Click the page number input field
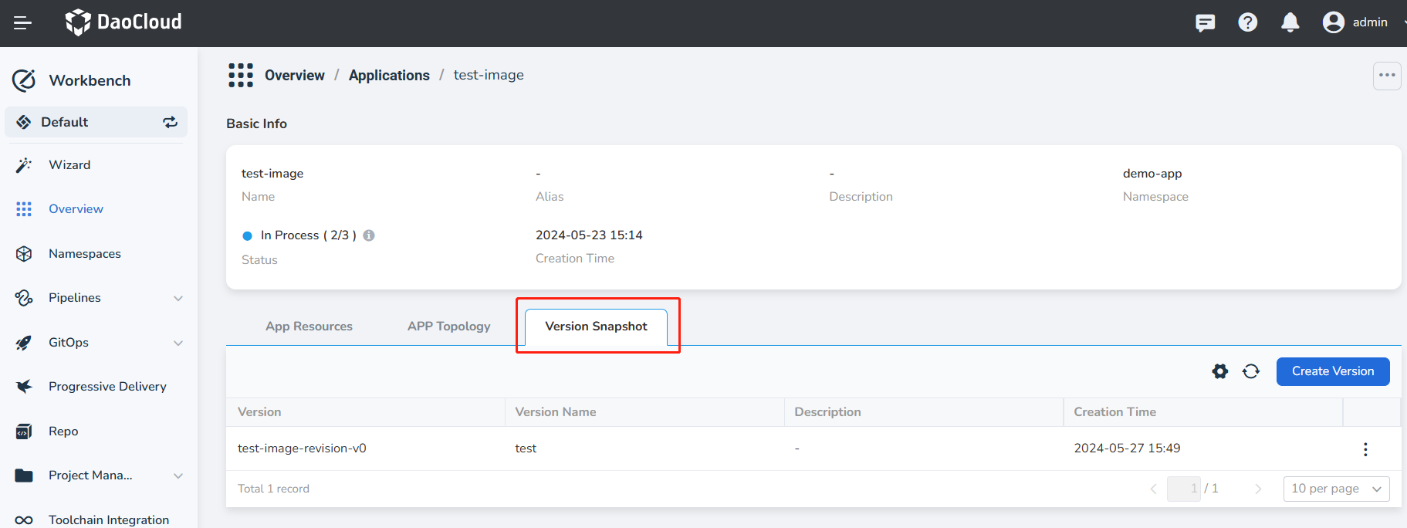This screenshot has height=528, width=1407. coord(1183,489)
